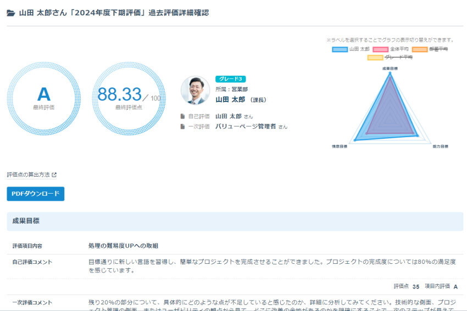
Task: Click the name 山田 太郎 （課長）
Action: (241, 100)
